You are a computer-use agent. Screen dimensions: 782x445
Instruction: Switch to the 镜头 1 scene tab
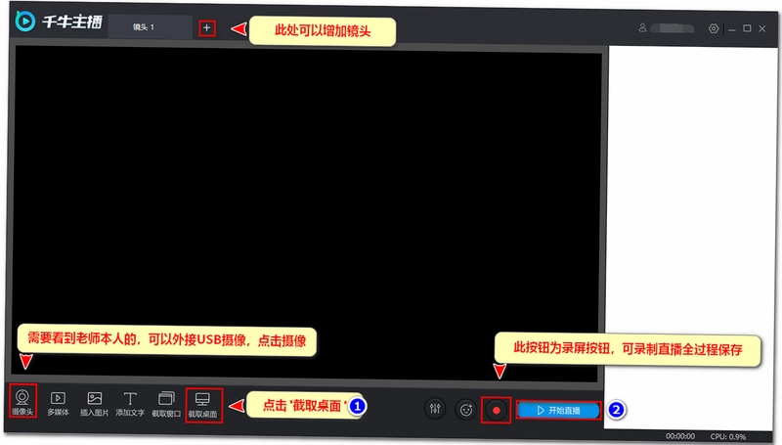pyautogui.click(x=150, y=27)
